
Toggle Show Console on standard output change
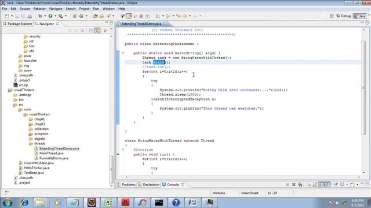tap(321, 184)
